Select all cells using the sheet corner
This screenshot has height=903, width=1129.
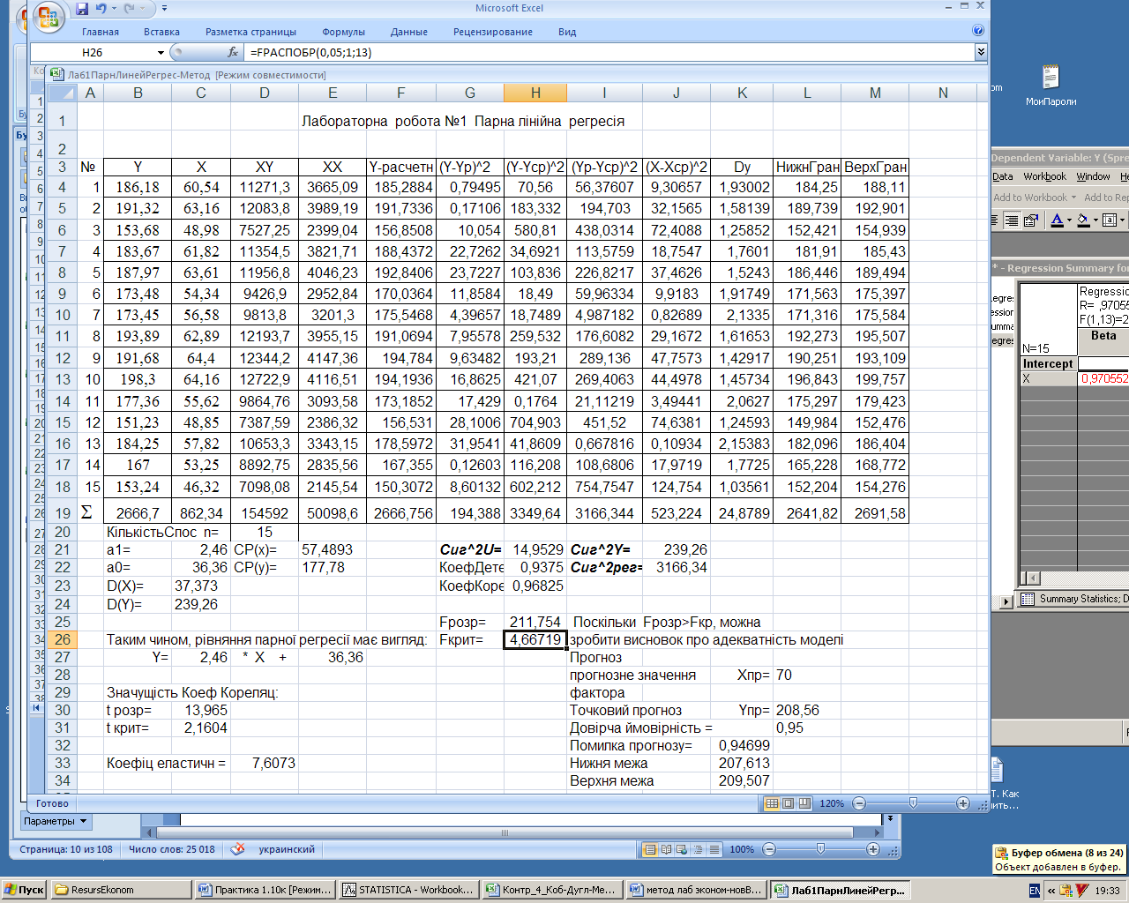pyautogui.click(x=62, y=93)
